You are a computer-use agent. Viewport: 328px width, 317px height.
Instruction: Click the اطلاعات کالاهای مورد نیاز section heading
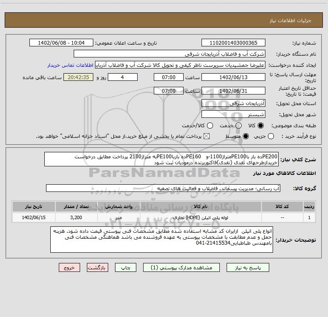click(x=284, y=173)
